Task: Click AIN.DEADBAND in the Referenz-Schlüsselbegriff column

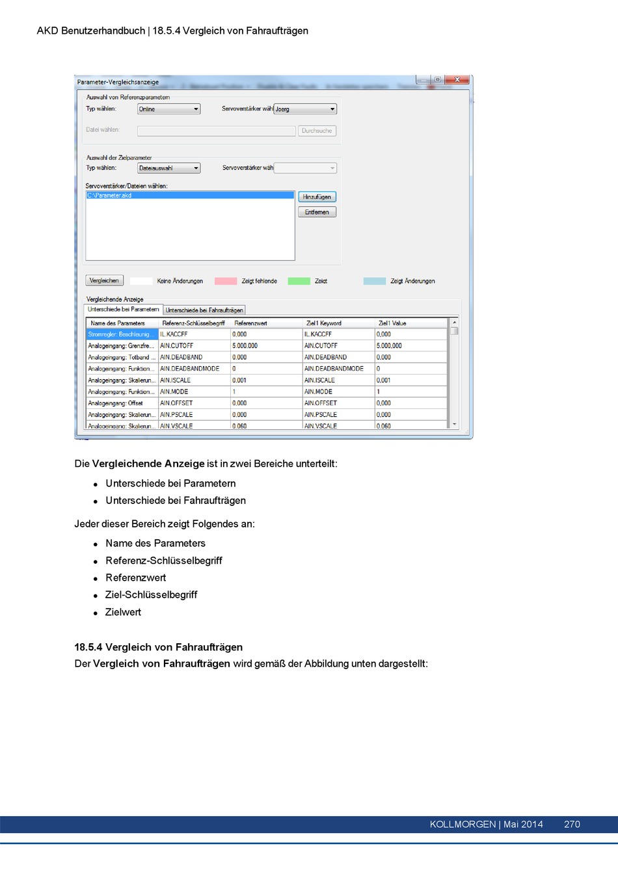Action: point(195,357)
